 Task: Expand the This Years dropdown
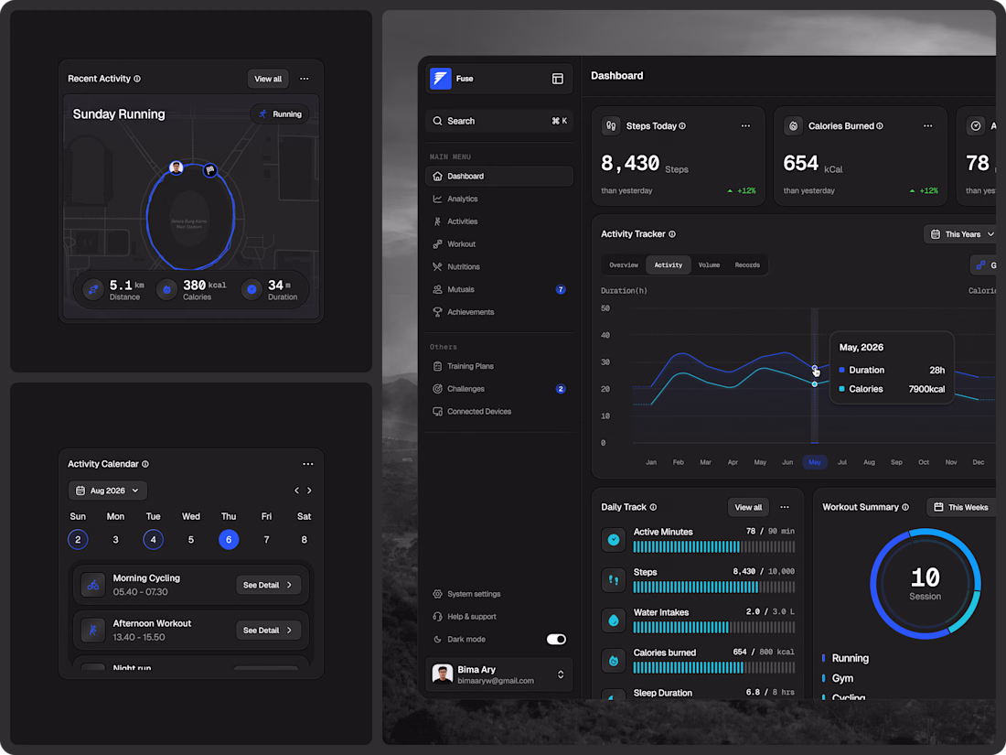[x=961, y=234]
